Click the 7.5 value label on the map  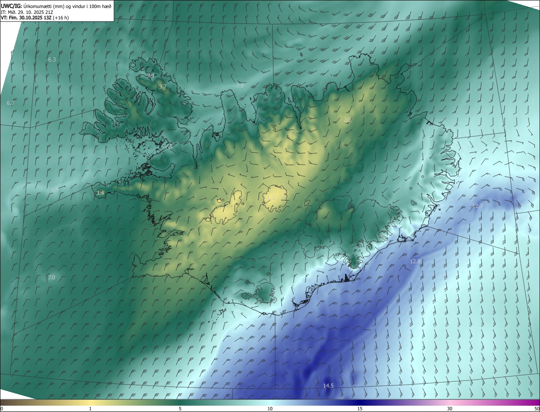[169, 147]
